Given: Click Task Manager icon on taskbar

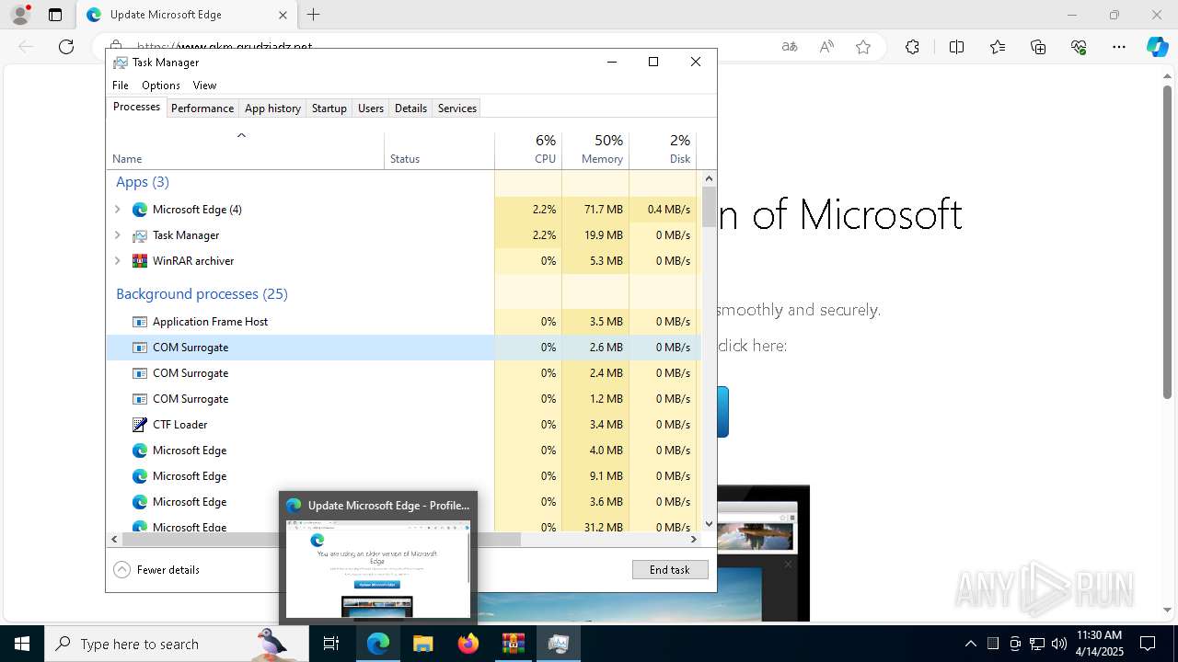Looking at the screenshot, I should (558, 644).
